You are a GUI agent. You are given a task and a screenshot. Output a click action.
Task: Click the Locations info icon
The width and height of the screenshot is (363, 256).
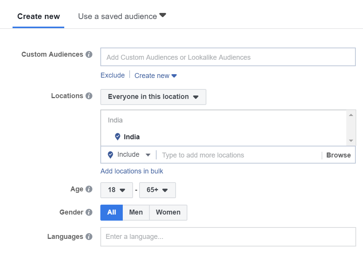click(x=89, y=96)
